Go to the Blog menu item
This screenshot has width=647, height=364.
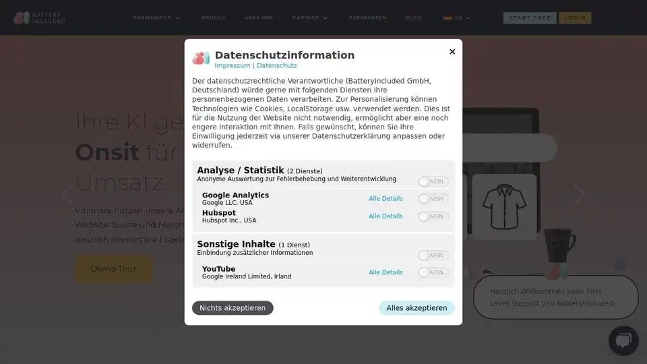click(413, 18)
